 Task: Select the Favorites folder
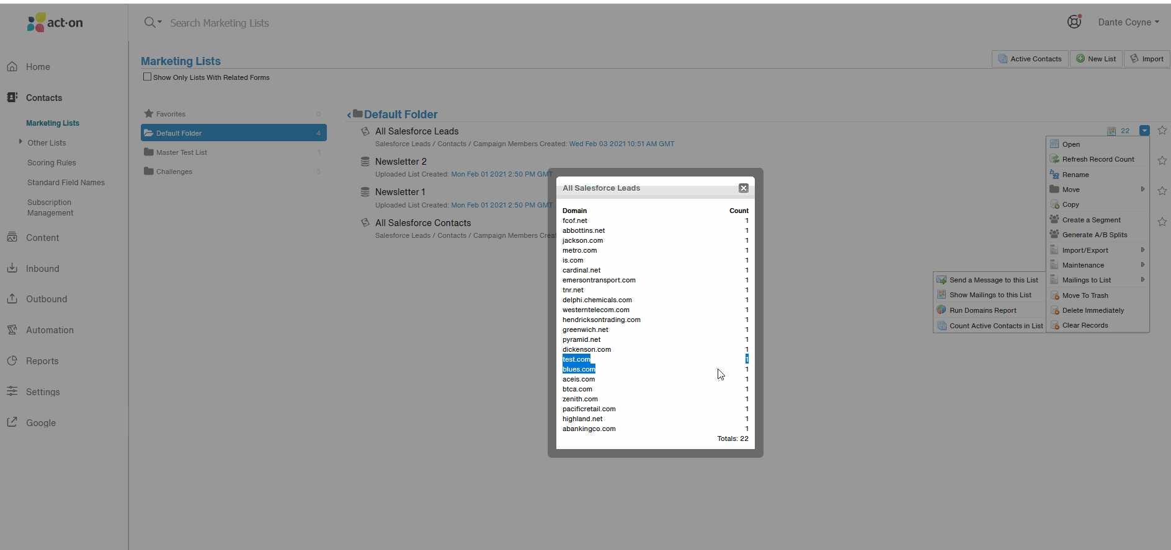pyautogui.click(x=234, y=114)
